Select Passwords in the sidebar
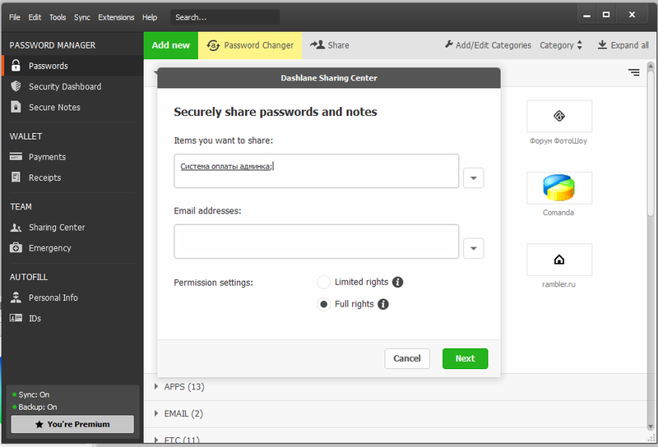 click(x=72, y=66)
